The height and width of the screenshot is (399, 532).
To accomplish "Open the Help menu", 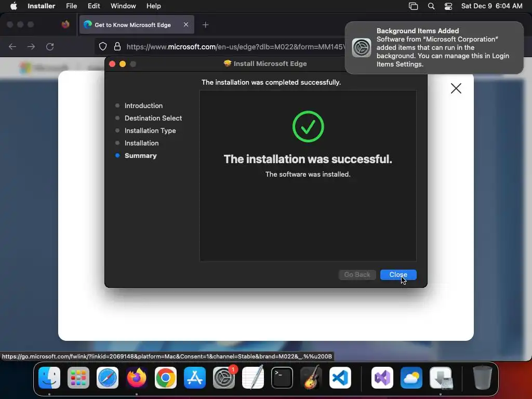I will click(x=153, y=6).
